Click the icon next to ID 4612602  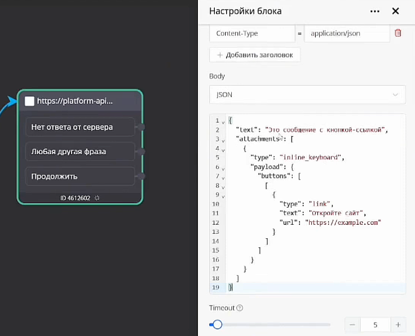97,198
